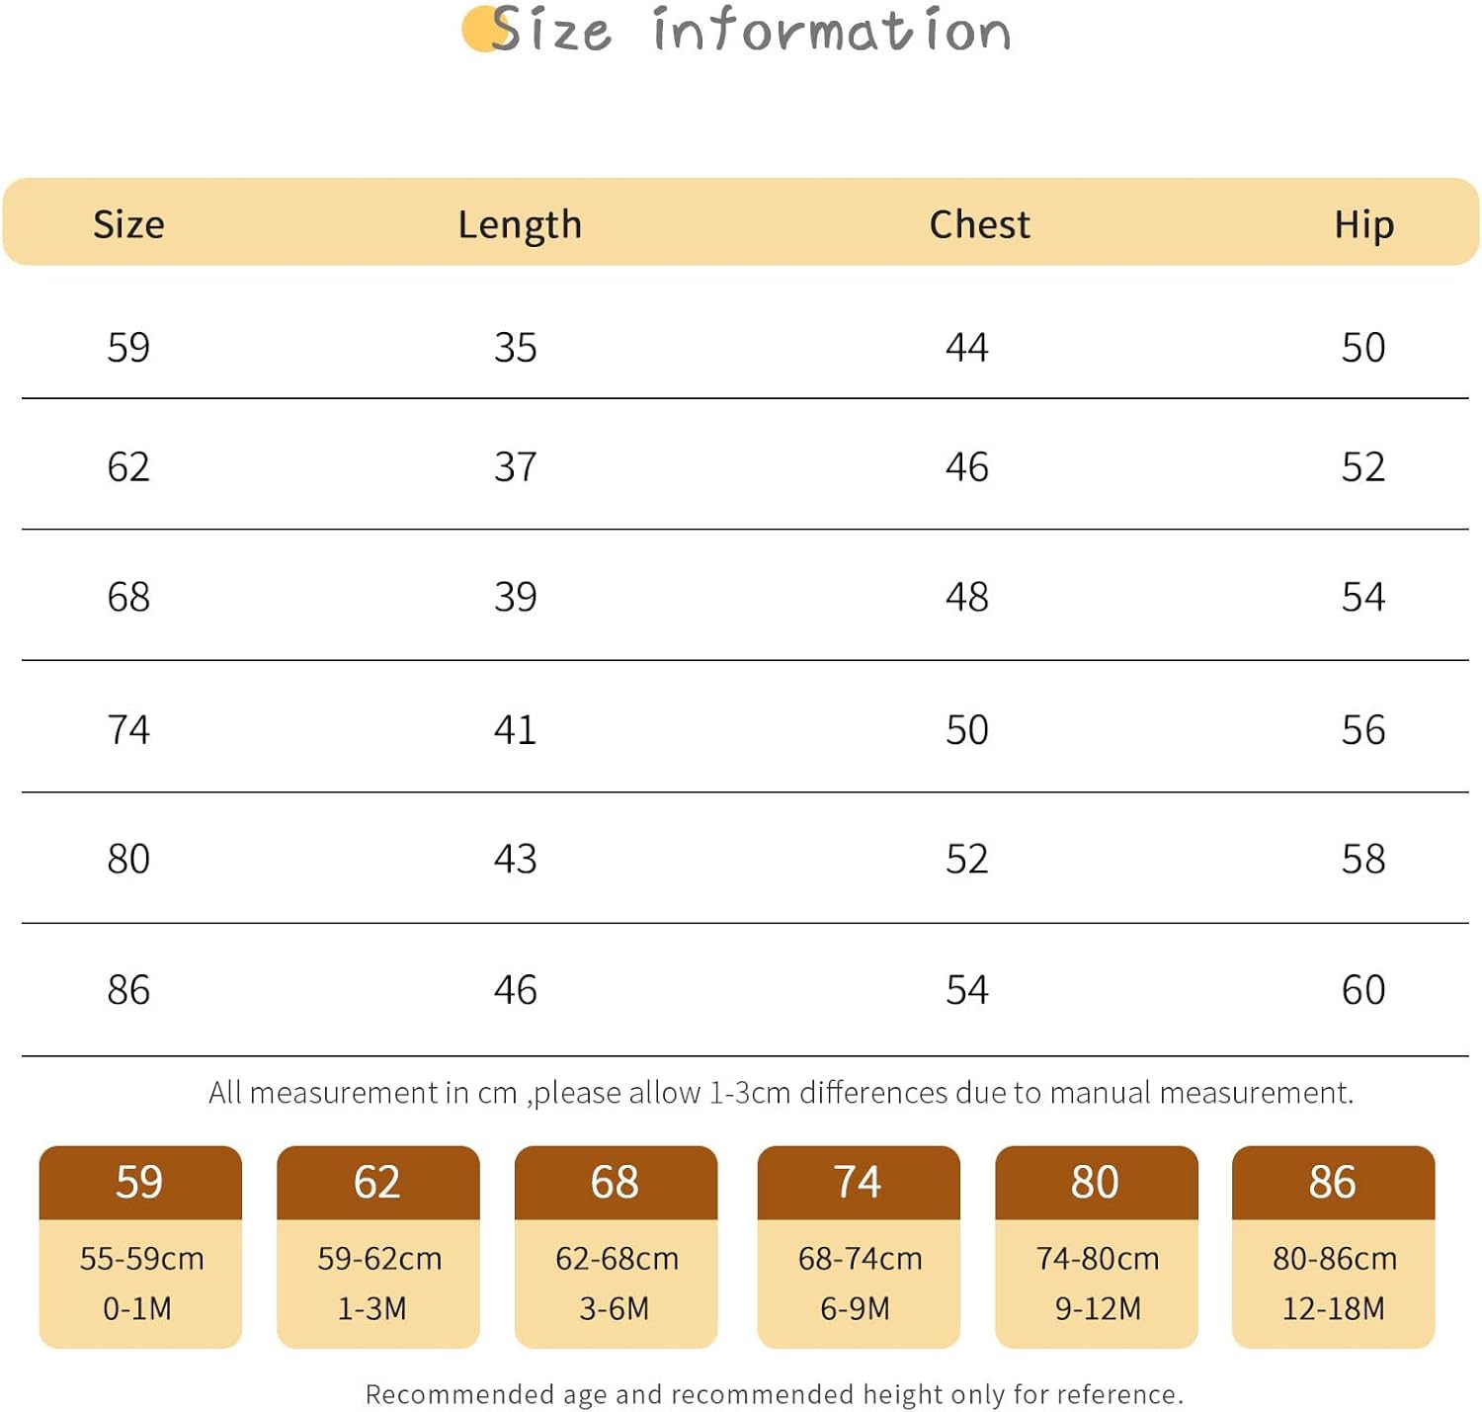1482x1412 pixels.
Task: Click the Chest value 48 in row 68
Action: pyautogui.click(x=967, y=597)
